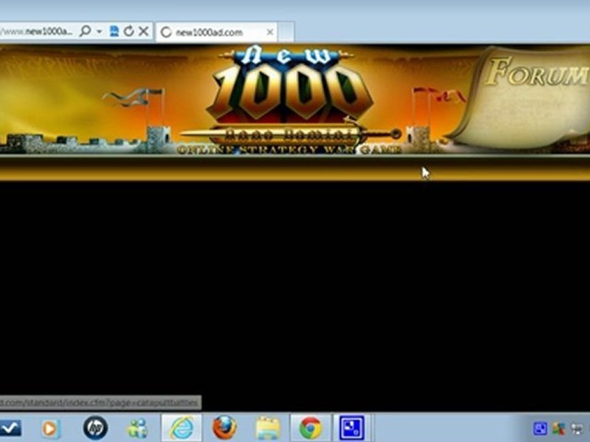Open Windows Media Player from taskbar
Image resolution: width=590 pixels, height=442 pixels.
50,428
